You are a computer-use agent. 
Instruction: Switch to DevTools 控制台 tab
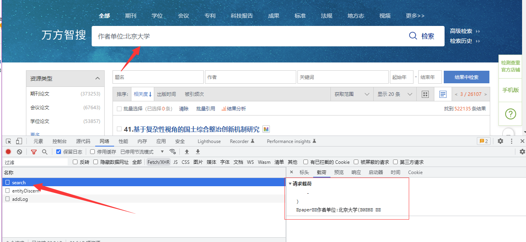[59, 141]
